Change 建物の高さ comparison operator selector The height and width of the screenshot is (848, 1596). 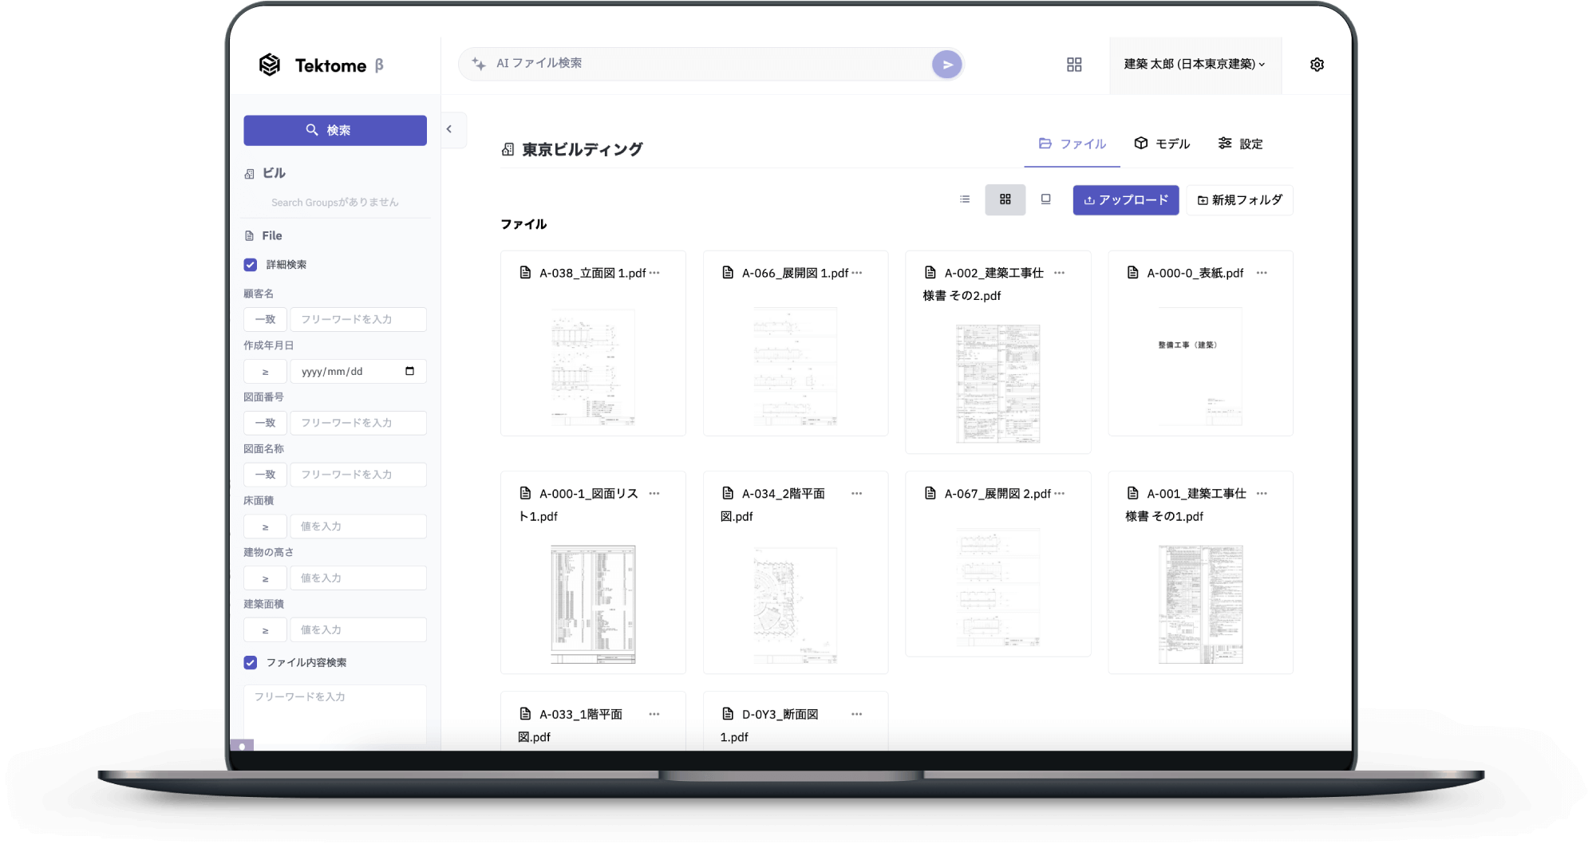(265, 578)
